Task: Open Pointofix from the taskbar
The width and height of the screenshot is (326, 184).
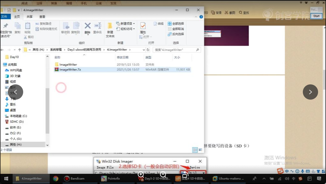Action: point(110,179)
